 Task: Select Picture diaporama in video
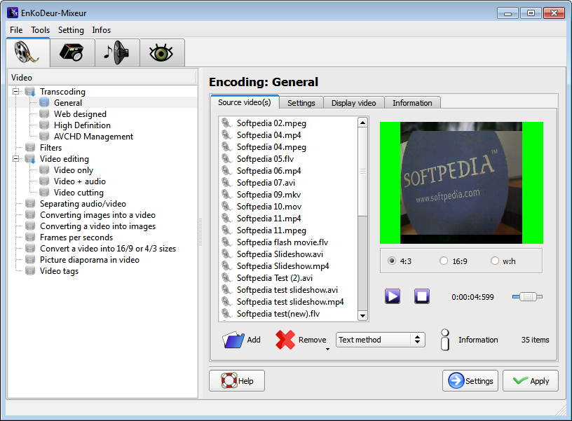[90, 259]
